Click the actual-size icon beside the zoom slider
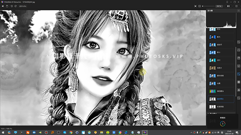 (x=199, y=6)
